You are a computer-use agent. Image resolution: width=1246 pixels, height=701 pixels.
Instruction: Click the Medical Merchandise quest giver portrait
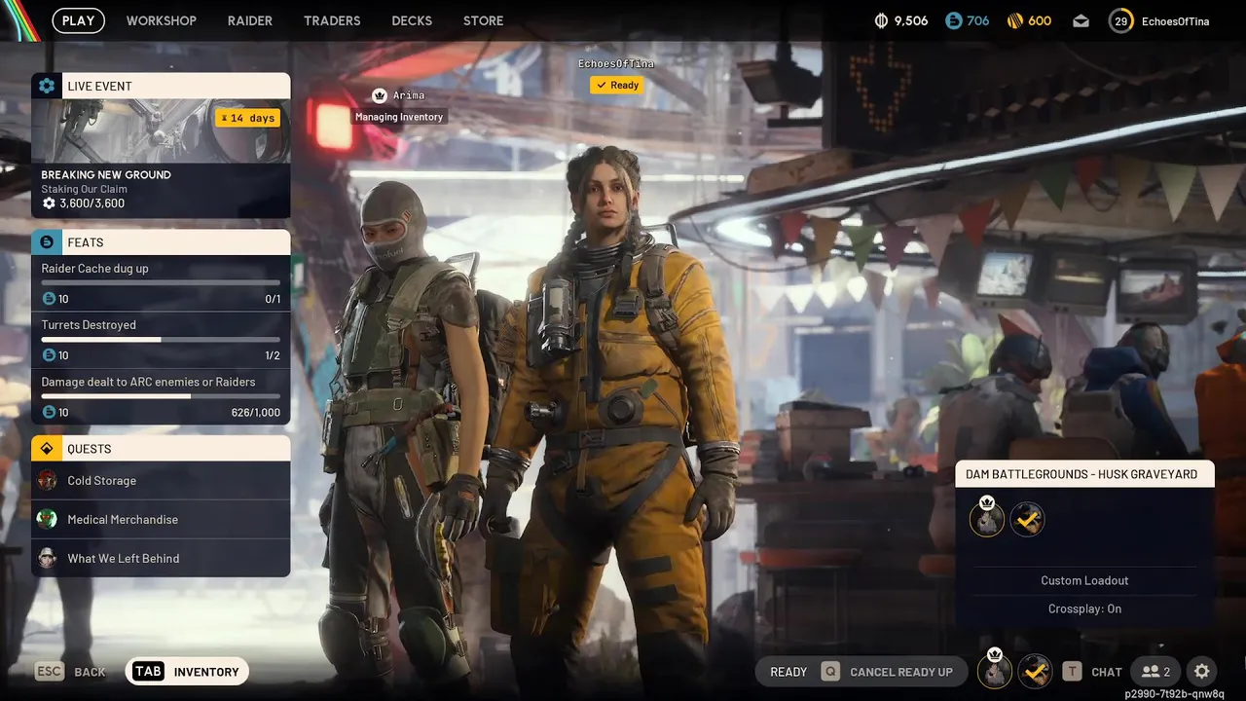point(47,519)
